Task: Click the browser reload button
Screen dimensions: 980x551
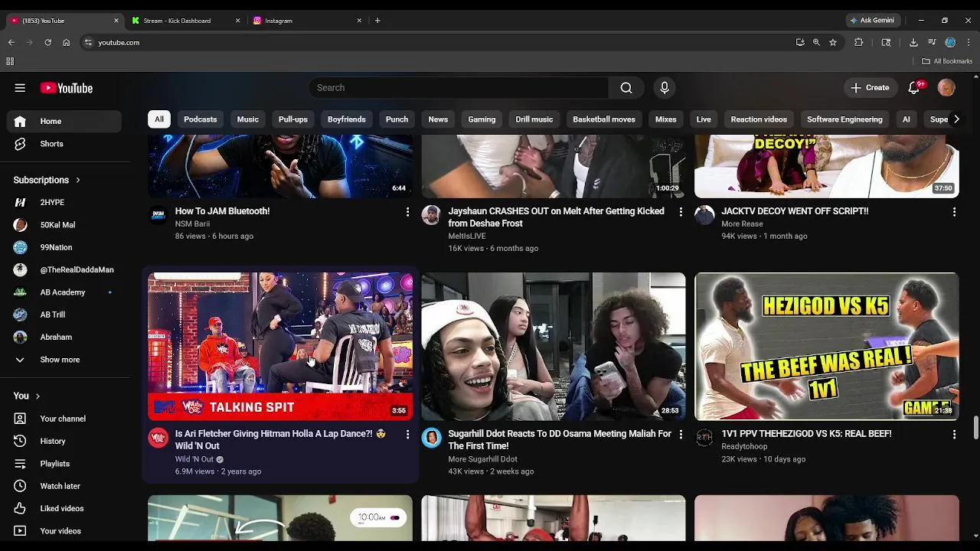Action: [47, 43]
